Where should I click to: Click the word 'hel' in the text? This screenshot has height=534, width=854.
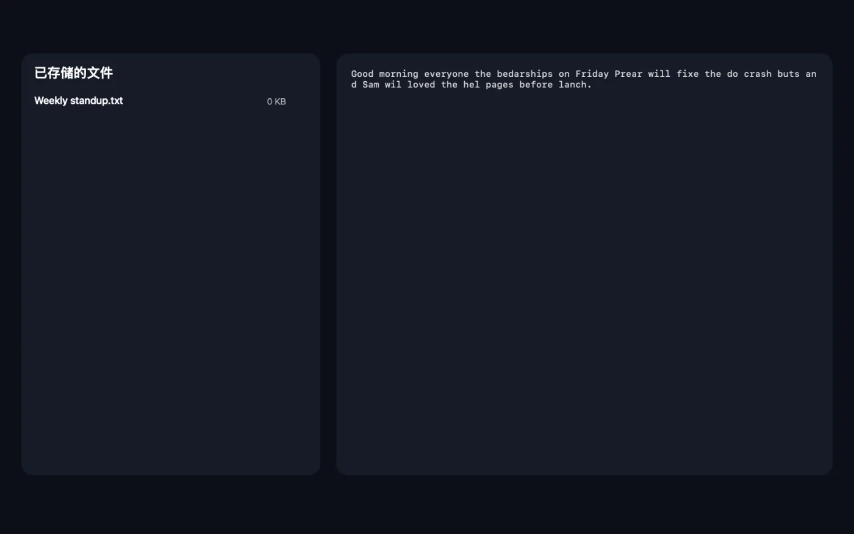point(472,85)
